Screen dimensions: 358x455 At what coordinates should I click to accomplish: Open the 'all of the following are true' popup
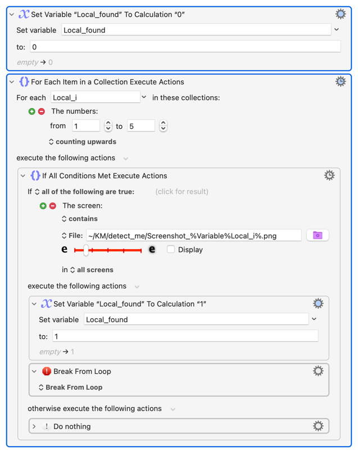click(84, 192)
